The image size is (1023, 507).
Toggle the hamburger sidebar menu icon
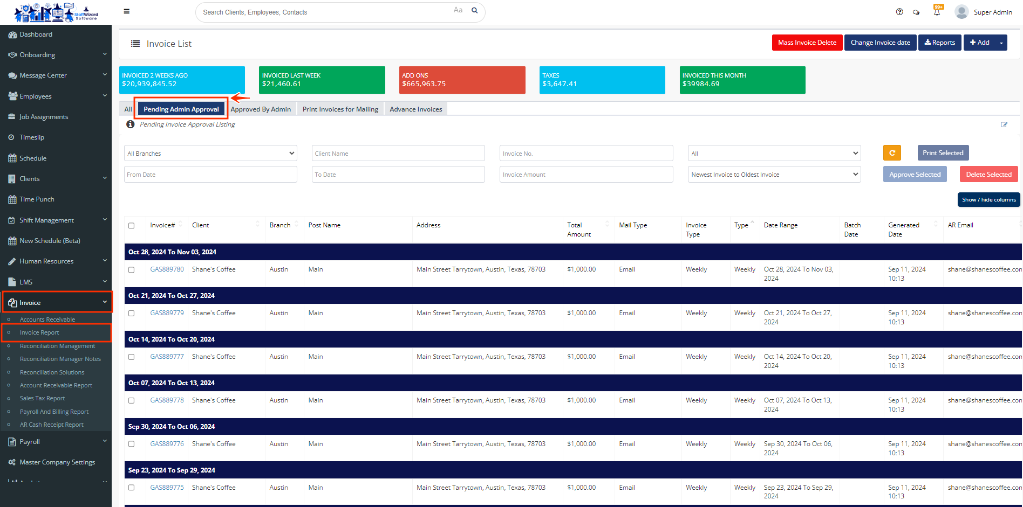(127, 11)
